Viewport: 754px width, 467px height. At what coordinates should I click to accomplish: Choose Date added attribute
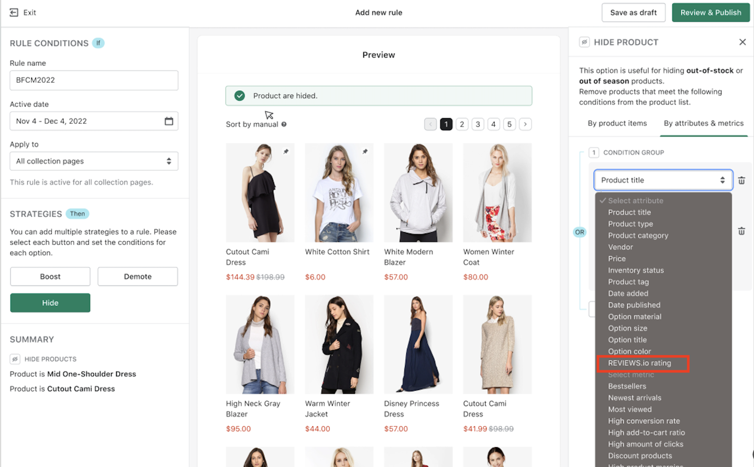[628, 293]
